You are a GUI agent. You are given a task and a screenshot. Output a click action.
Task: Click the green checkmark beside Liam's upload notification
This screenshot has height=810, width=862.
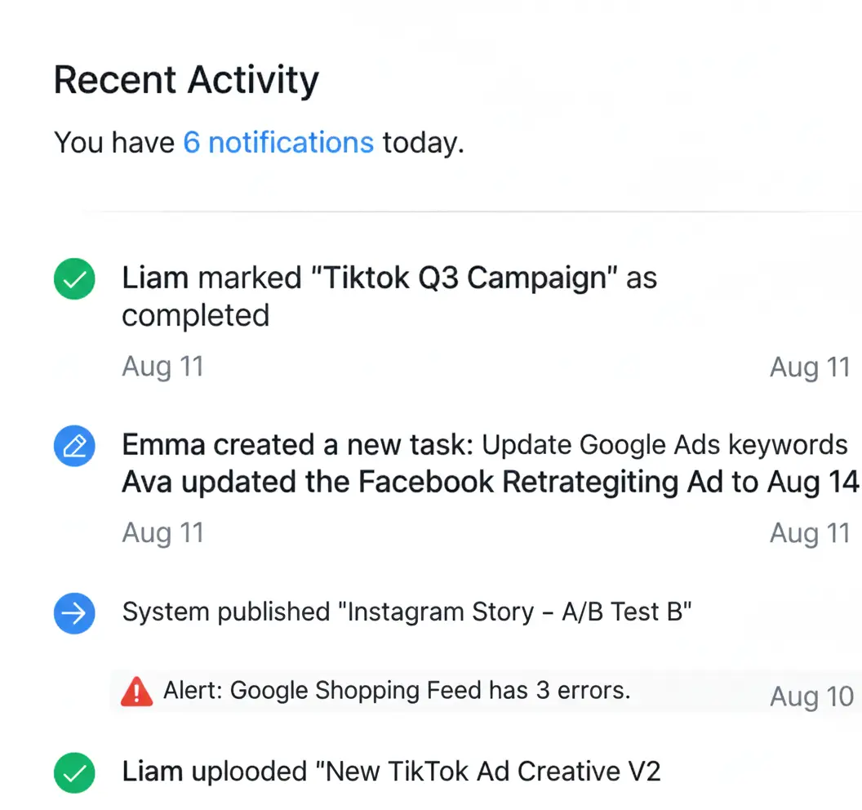tap(74, 772)
